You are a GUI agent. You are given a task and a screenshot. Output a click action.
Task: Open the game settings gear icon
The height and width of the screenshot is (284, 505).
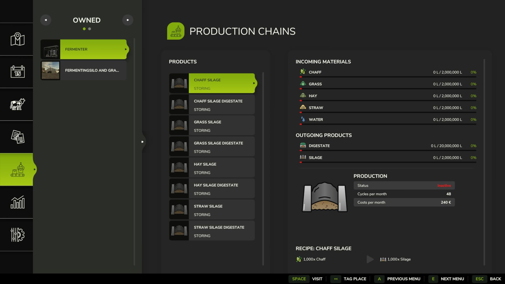tap(17, 235)
